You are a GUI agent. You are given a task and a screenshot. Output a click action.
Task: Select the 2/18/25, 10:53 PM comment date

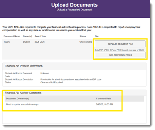105,104
